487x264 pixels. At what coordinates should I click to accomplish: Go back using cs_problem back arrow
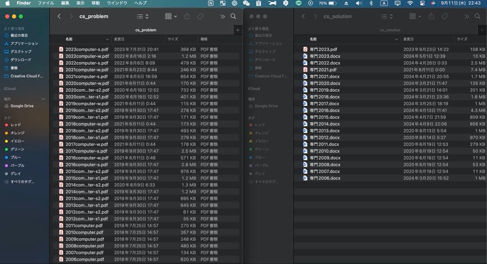pos(59,16)
